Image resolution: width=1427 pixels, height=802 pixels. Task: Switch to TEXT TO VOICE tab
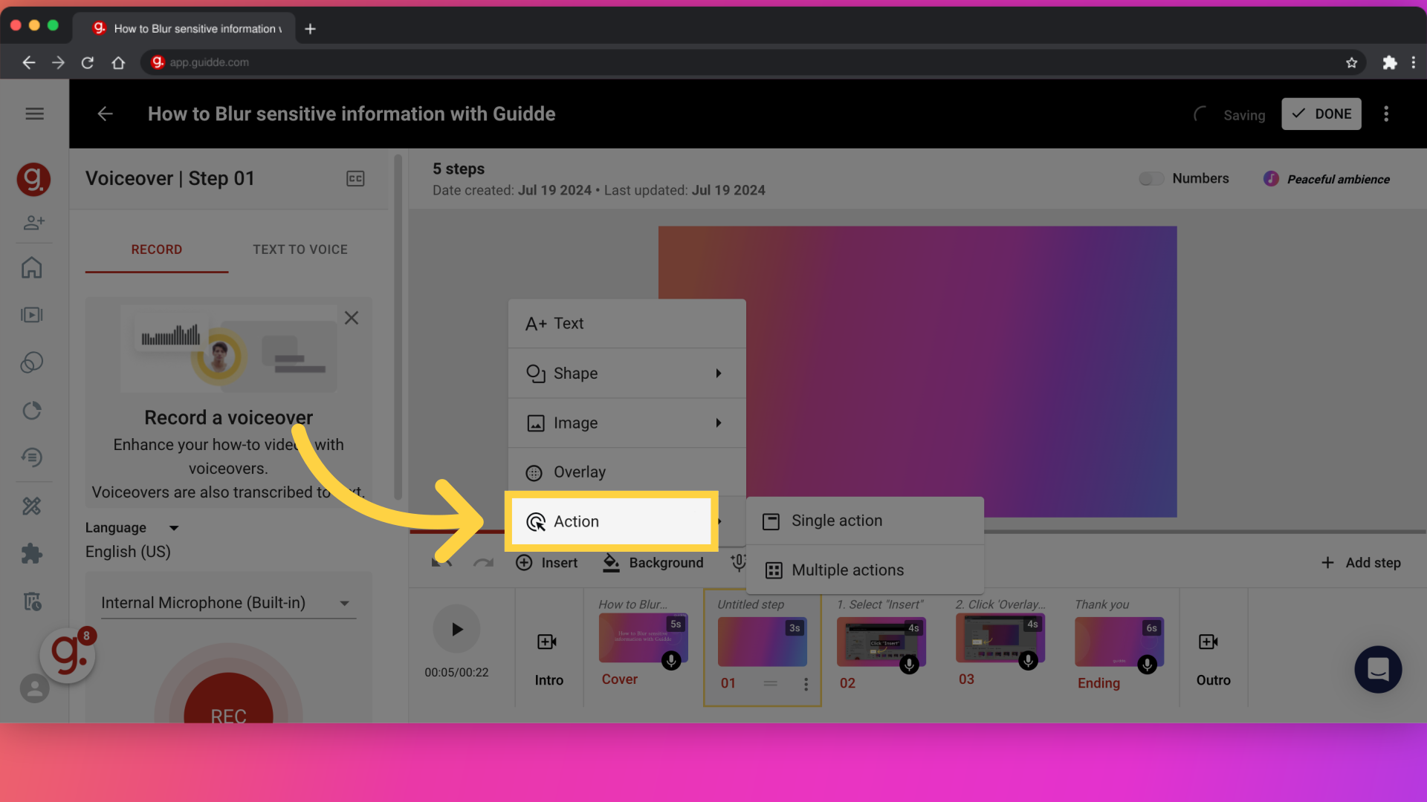click(300, 249)
